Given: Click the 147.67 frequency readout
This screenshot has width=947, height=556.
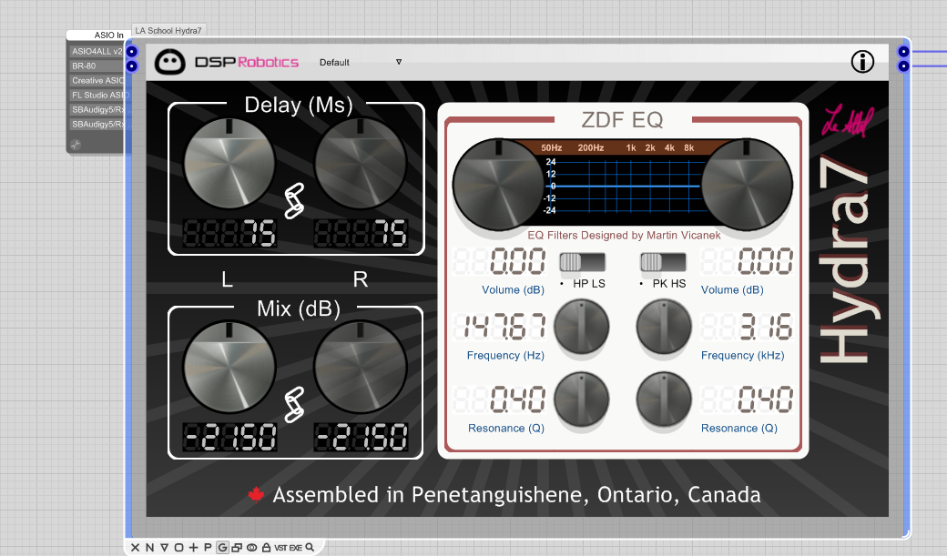Looking at the screenshot, I should (x=500, y=327).
